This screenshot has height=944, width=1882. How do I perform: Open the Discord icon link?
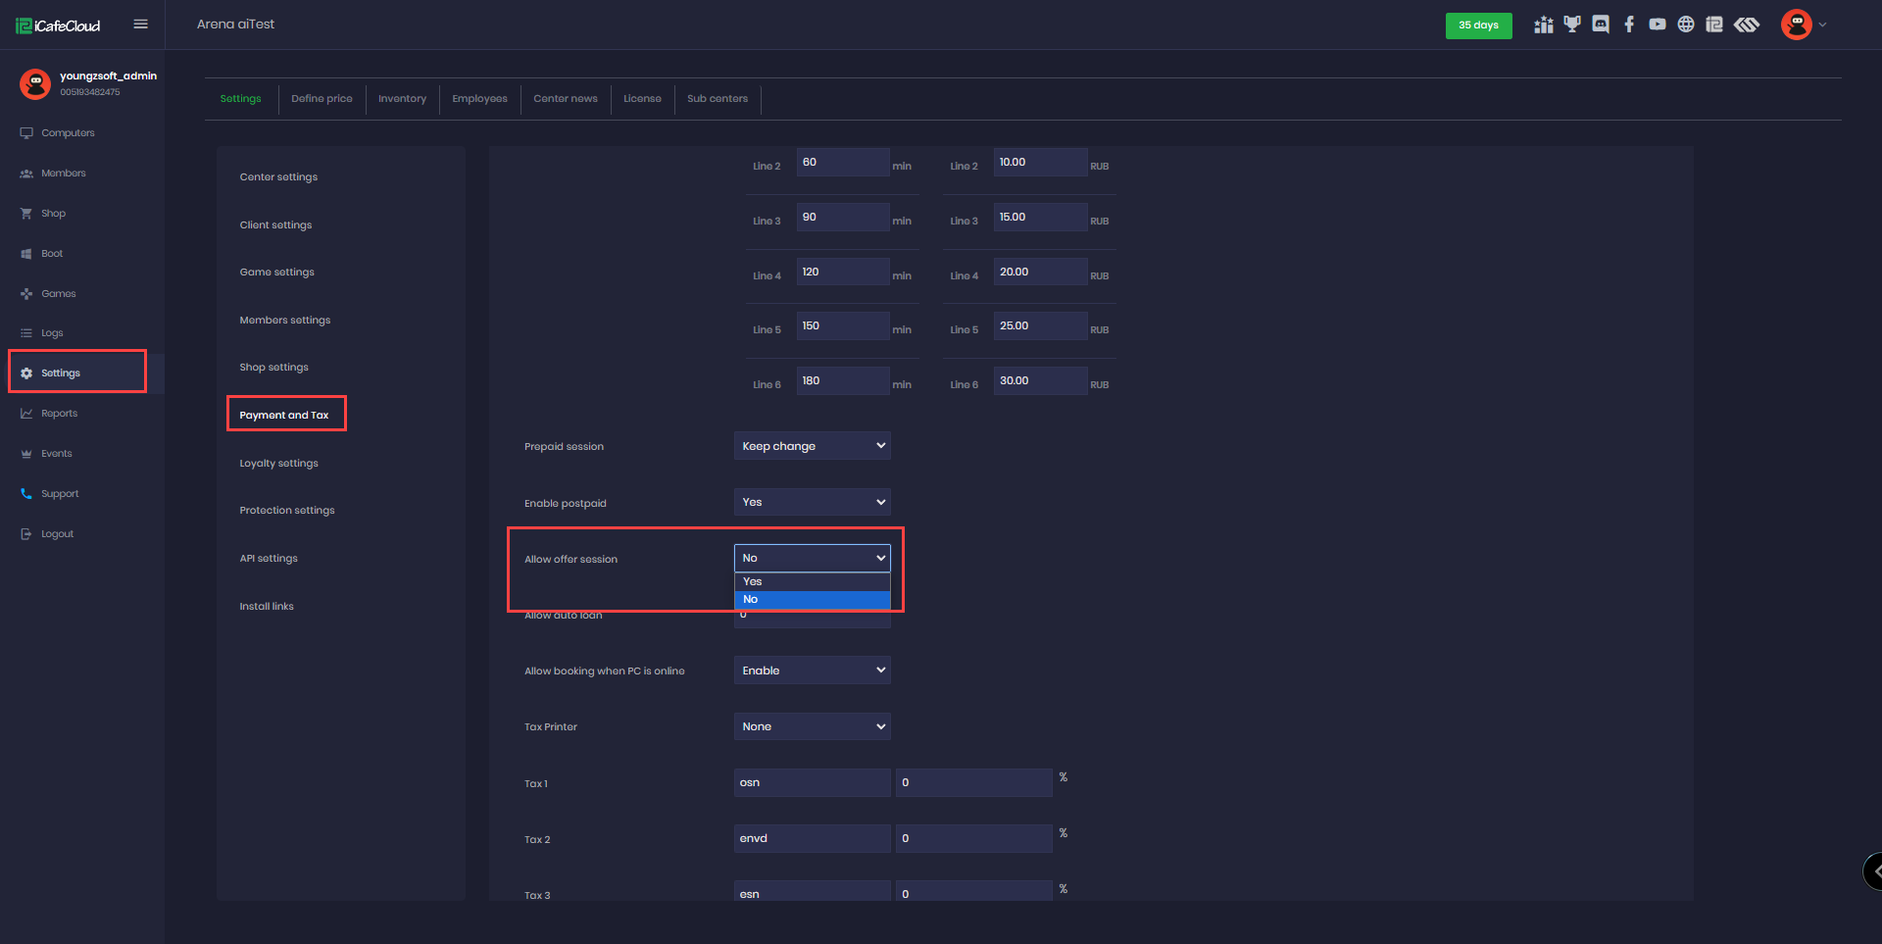1601,25
